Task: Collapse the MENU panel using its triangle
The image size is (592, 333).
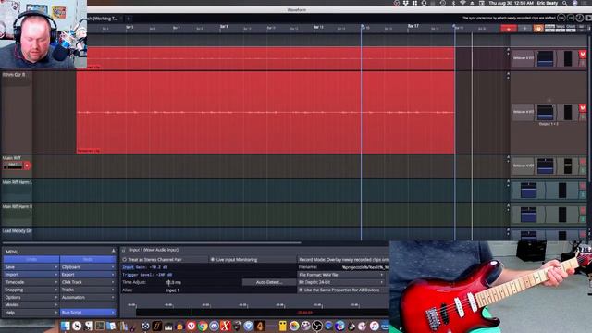Action: click(x=113, y=251)
